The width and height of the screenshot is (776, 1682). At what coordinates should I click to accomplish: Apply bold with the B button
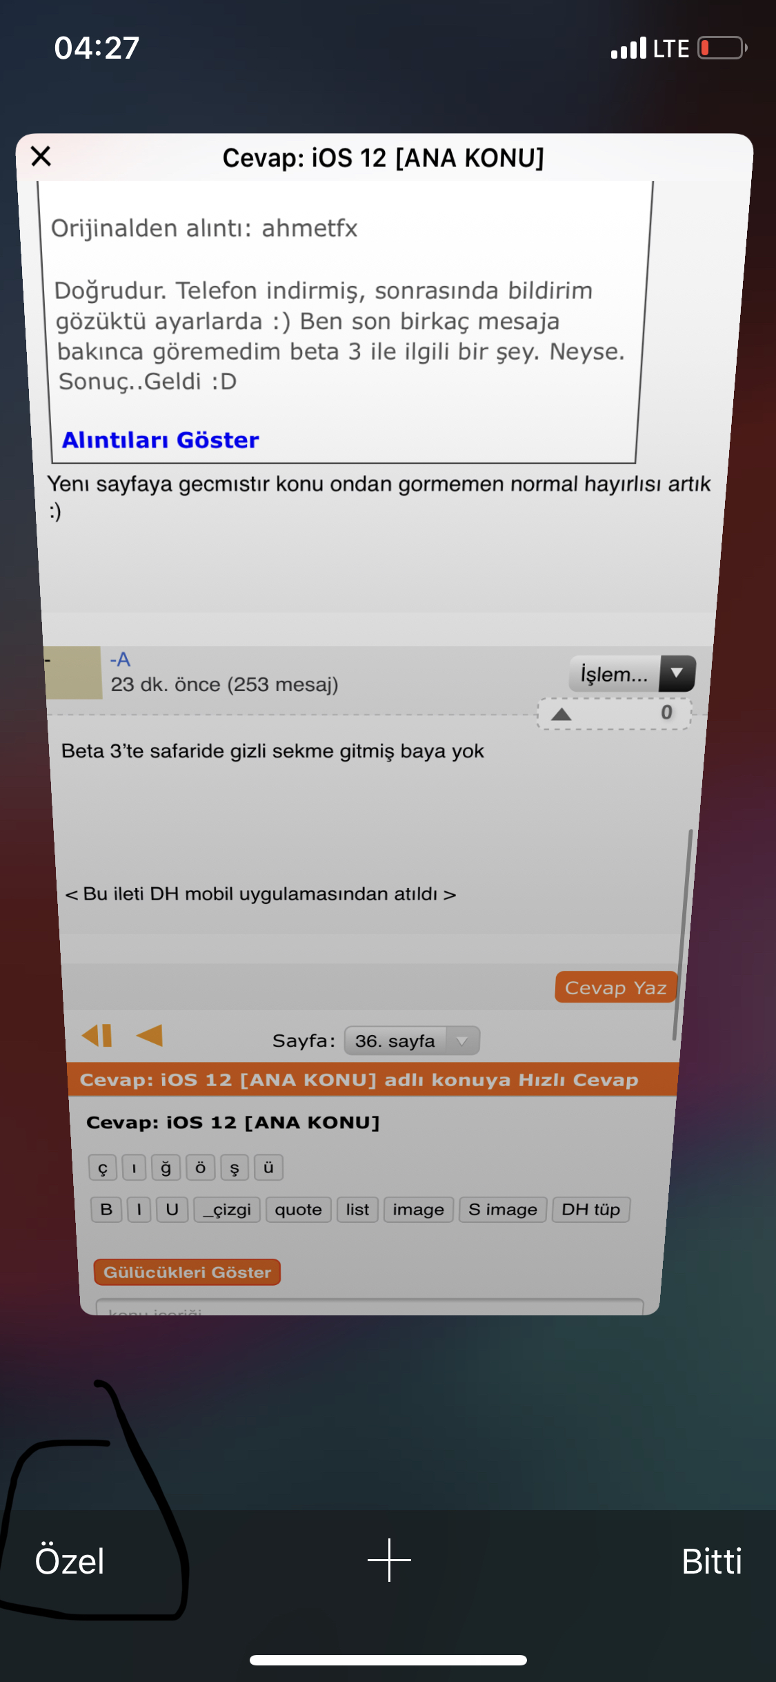coord(106,1210)
